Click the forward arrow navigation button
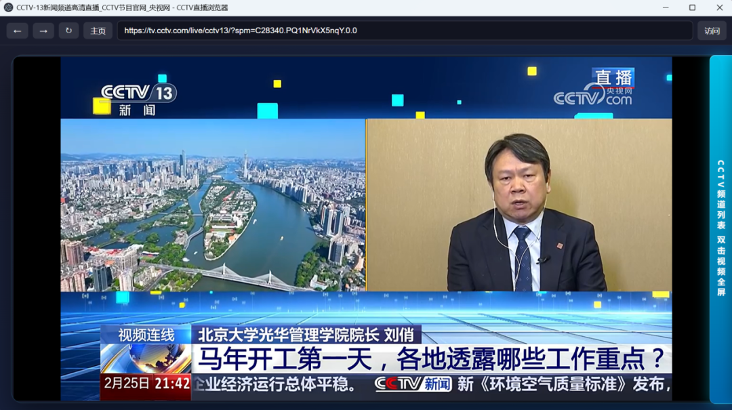 pos(43,30)
